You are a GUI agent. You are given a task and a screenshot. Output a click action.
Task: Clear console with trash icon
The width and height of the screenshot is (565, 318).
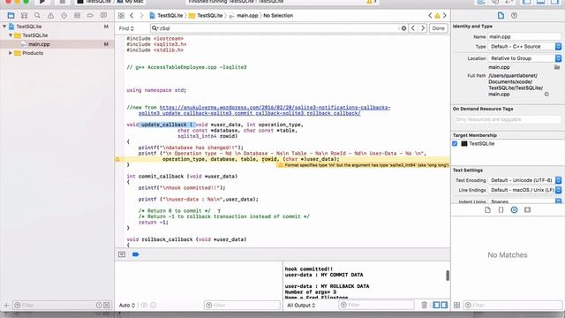click(x=424, y=306)
